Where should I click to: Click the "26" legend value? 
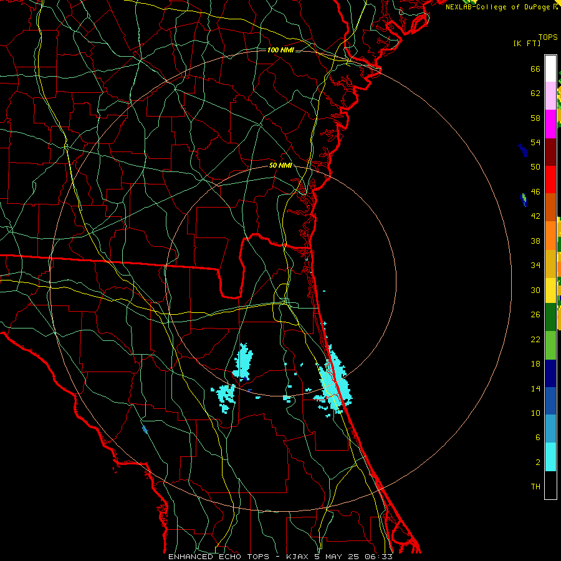coord(535,315)
